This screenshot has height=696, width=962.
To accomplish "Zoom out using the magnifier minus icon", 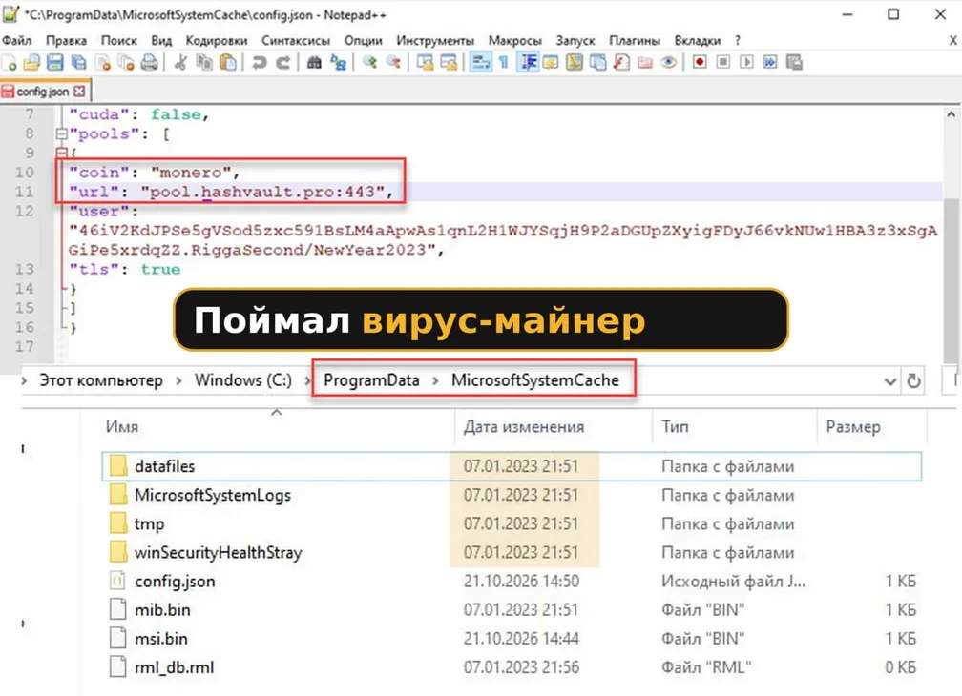I will [392, 63].
